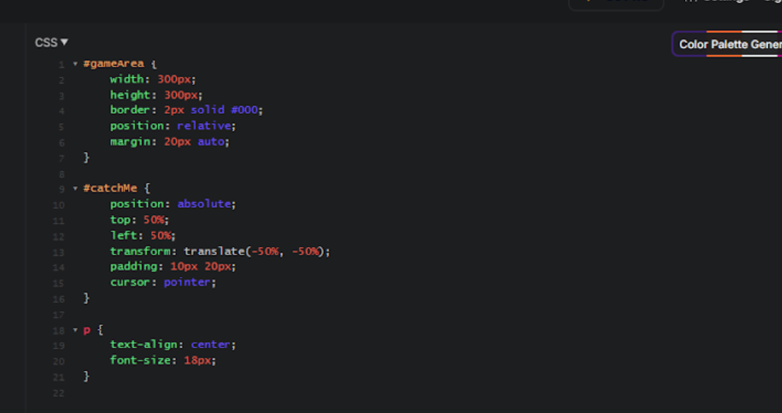Click the 'pointer' cursor value

(187, 282)
